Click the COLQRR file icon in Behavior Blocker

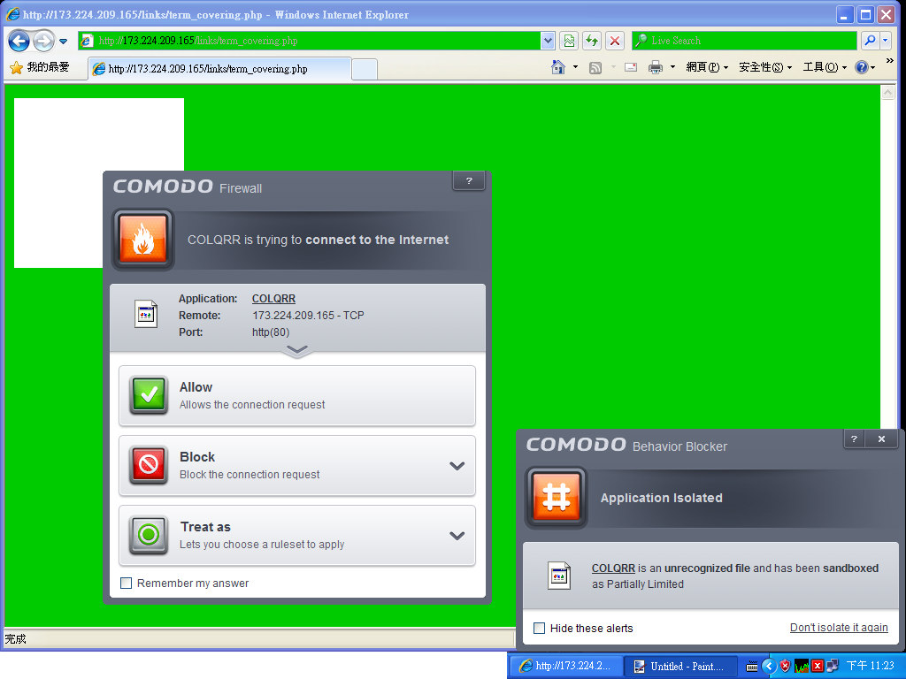(x=559, y=576)
